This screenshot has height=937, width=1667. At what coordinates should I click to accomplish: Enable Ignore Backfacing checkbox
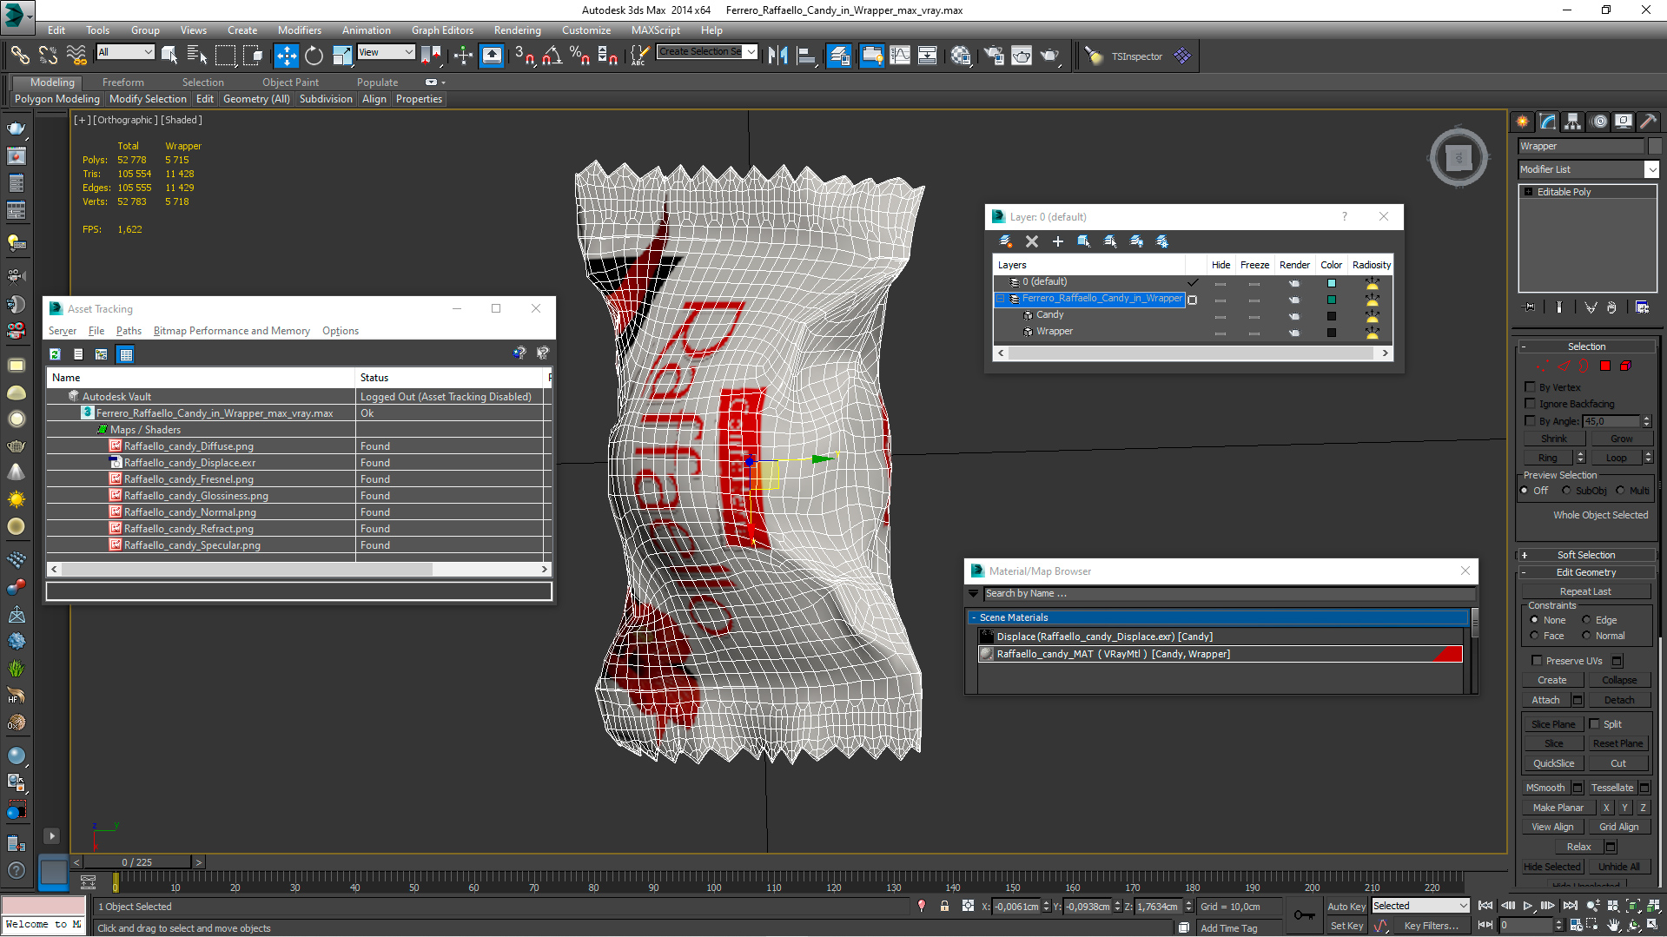1531,404
